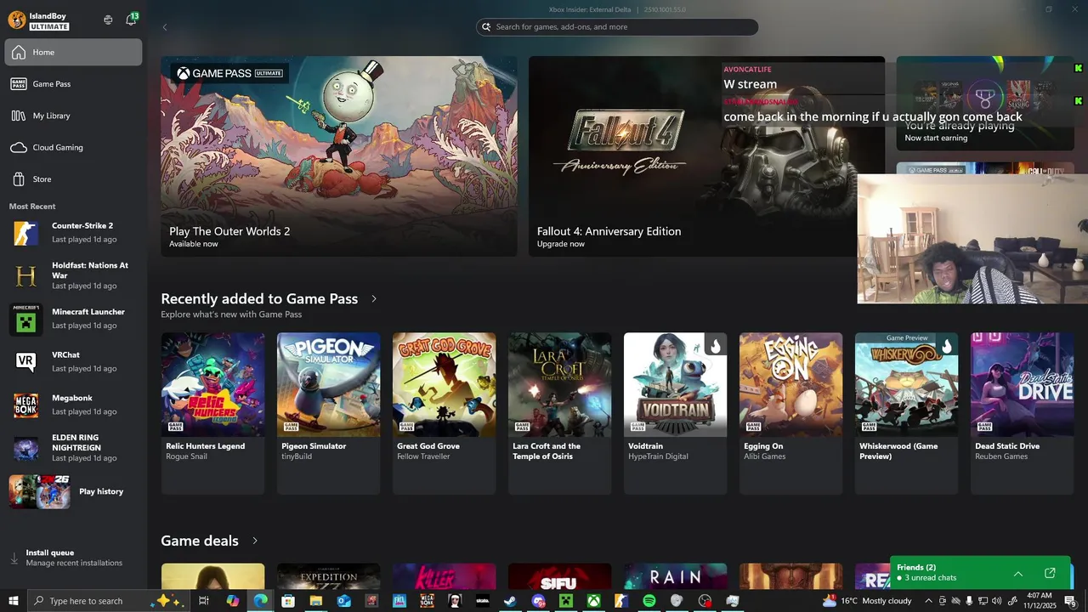The height and width of the screenshot is (612, 1088).
Task: Open ELDEN RING NIGHTREIGN from Most Recent
Action: click(x=73, y=448)
